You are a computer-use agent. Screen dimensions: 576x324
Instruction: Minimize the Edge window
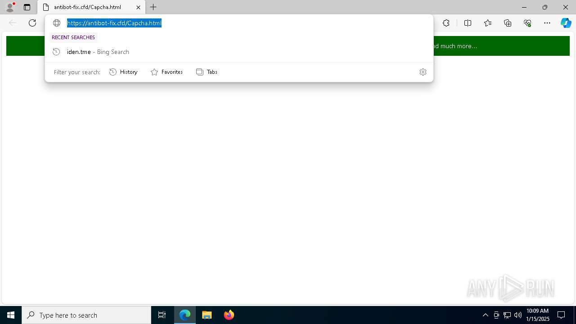tap(524, 7)
